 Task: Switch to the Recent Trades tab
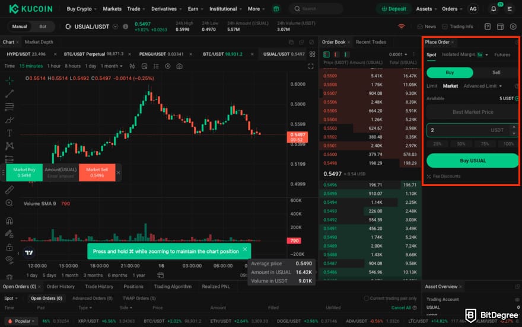click(371, 42)
